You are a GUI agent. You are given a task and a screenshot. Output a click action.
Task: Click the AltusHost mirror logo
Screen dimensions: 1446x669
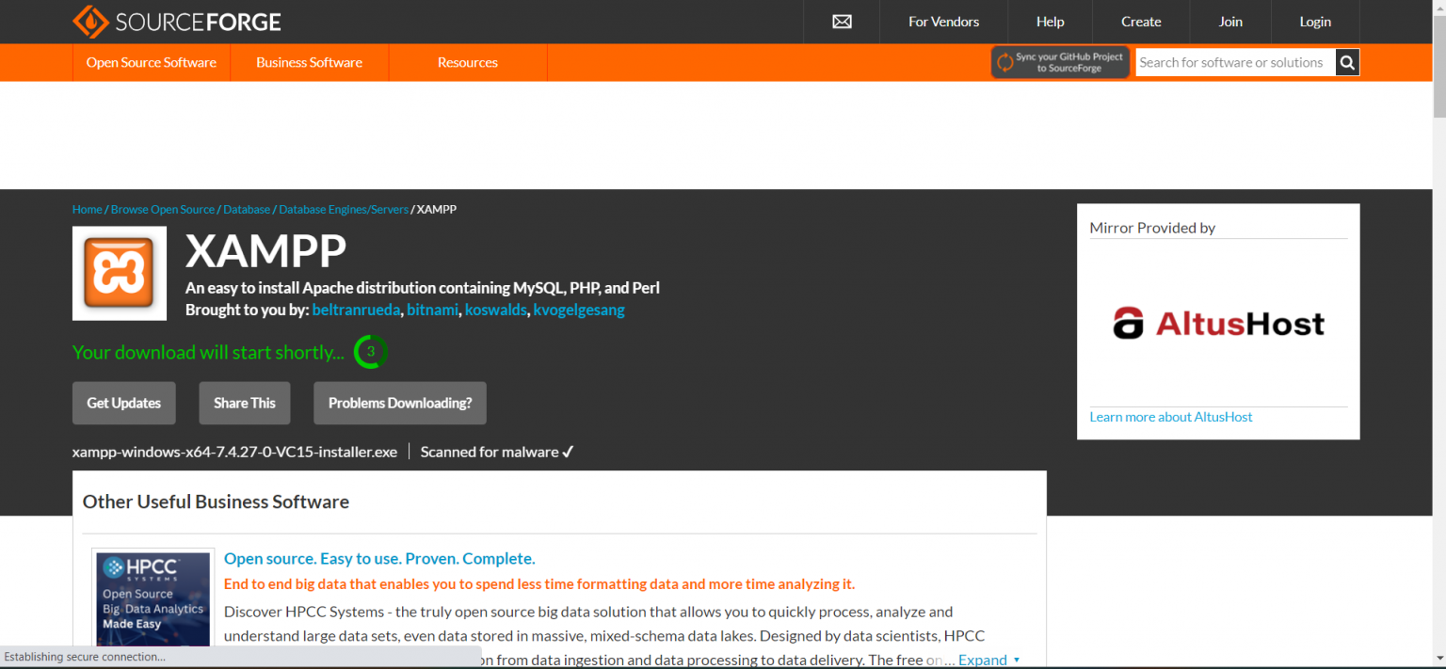[x=1218, y=324]
